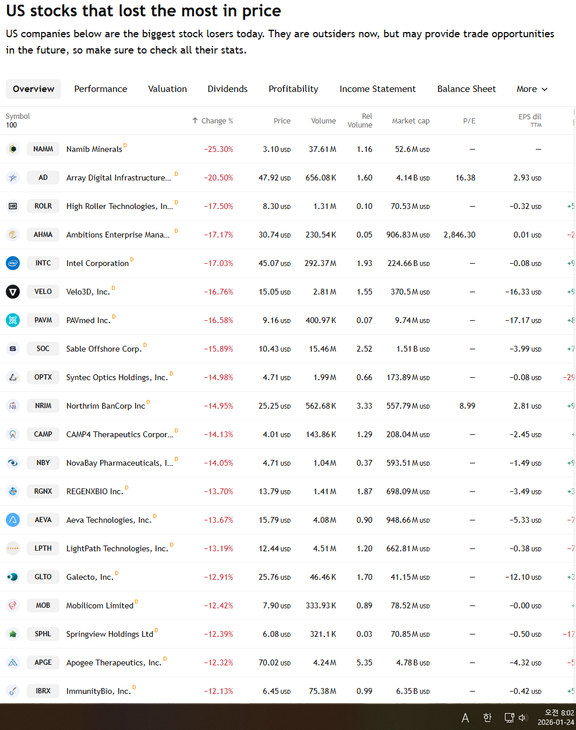The image size is (576, 730).
Task: Click the Springview Holdings logo icon
Action: [x=13, y=634]
